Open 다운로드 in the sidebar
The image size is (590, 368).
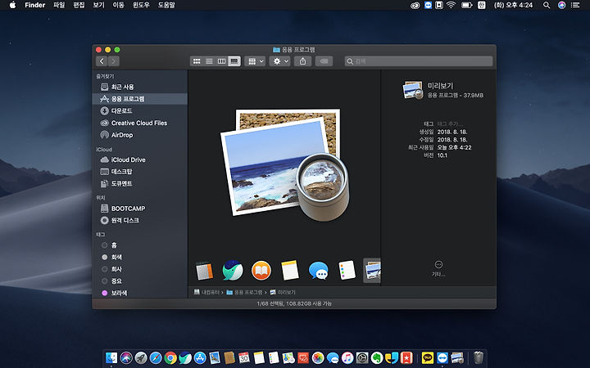pyautogui.click(x=140, y=110)
